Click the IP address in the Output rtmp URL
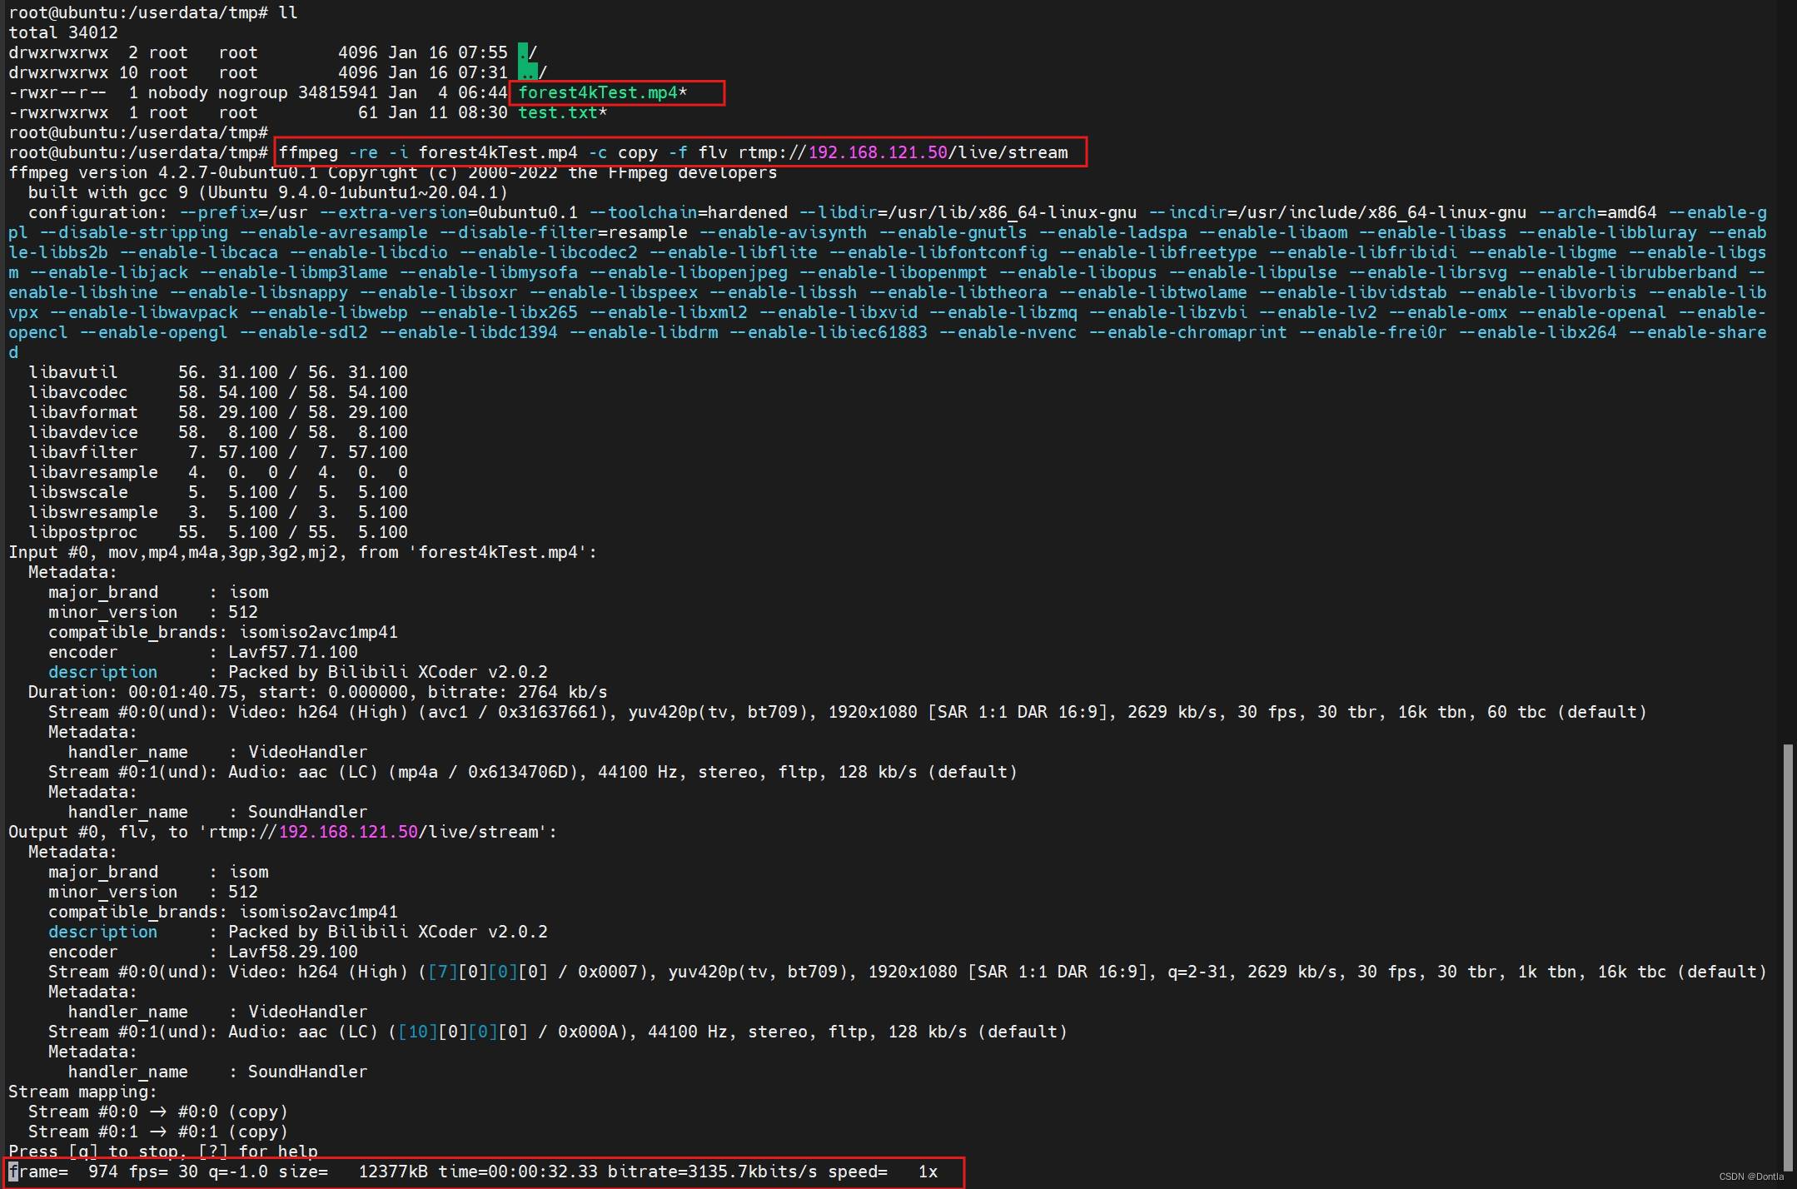1797x1189 pixels. point(348,832)
